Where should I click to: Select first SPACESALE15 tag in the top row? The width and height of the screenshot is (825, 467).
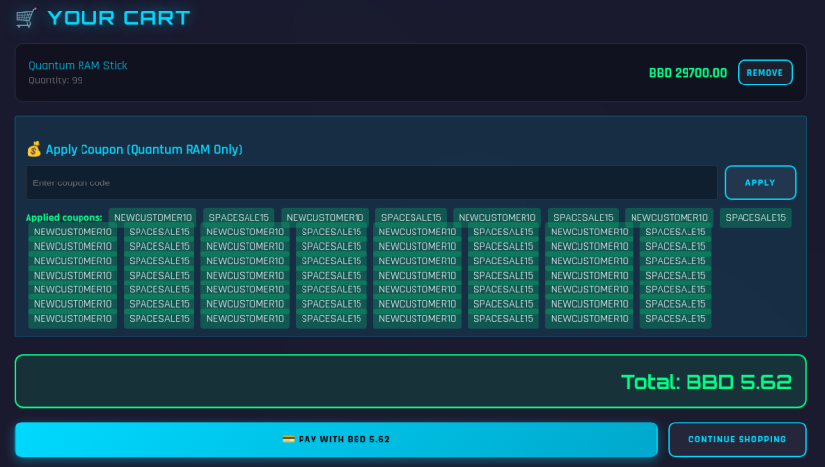[x=240, y=218]
